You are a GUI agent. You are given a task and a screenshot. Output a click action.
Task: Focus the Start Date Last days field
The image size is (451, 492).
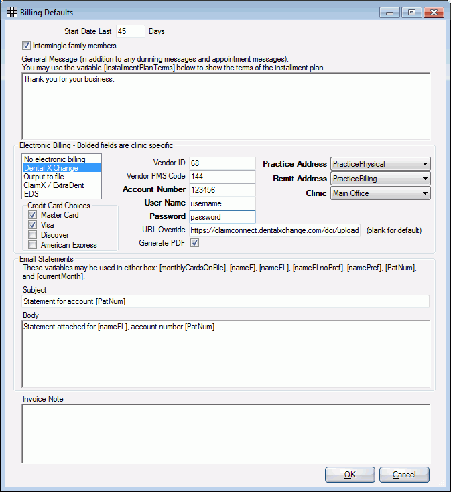131,31
